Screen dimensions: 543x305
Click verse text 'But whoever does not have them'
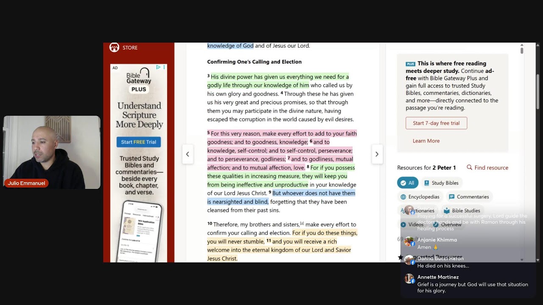[313, 193]
